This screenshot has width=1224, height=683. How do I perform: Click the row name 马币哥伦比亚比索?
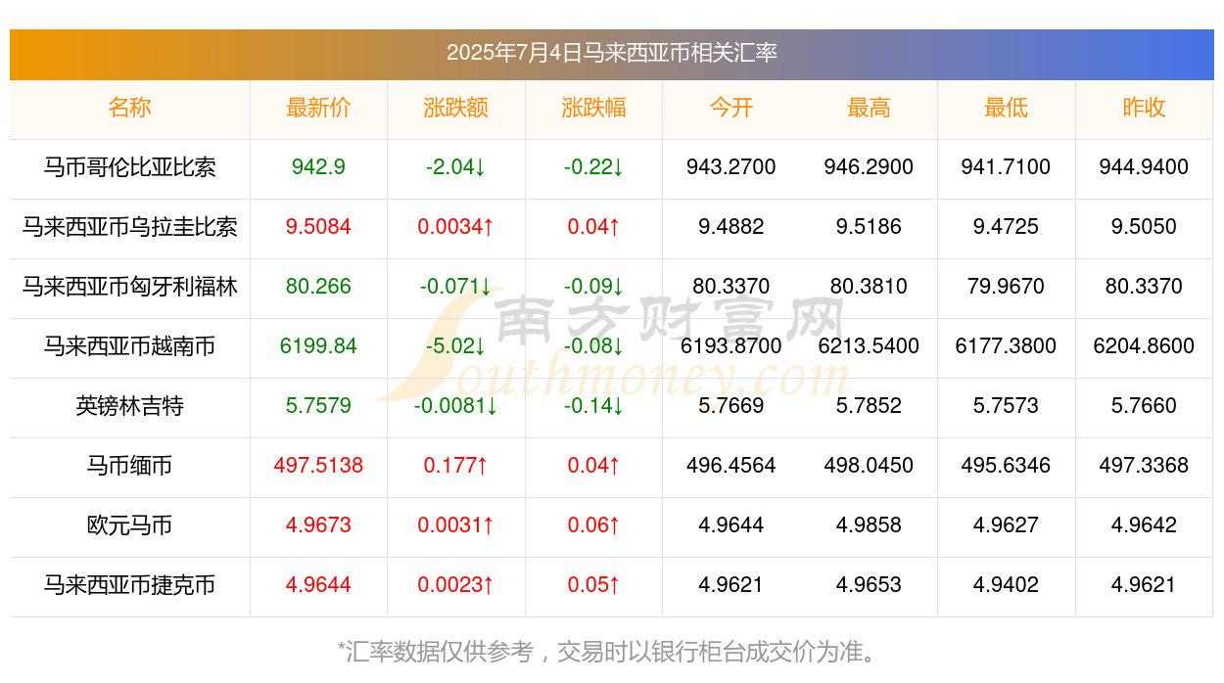click(129, 167)
